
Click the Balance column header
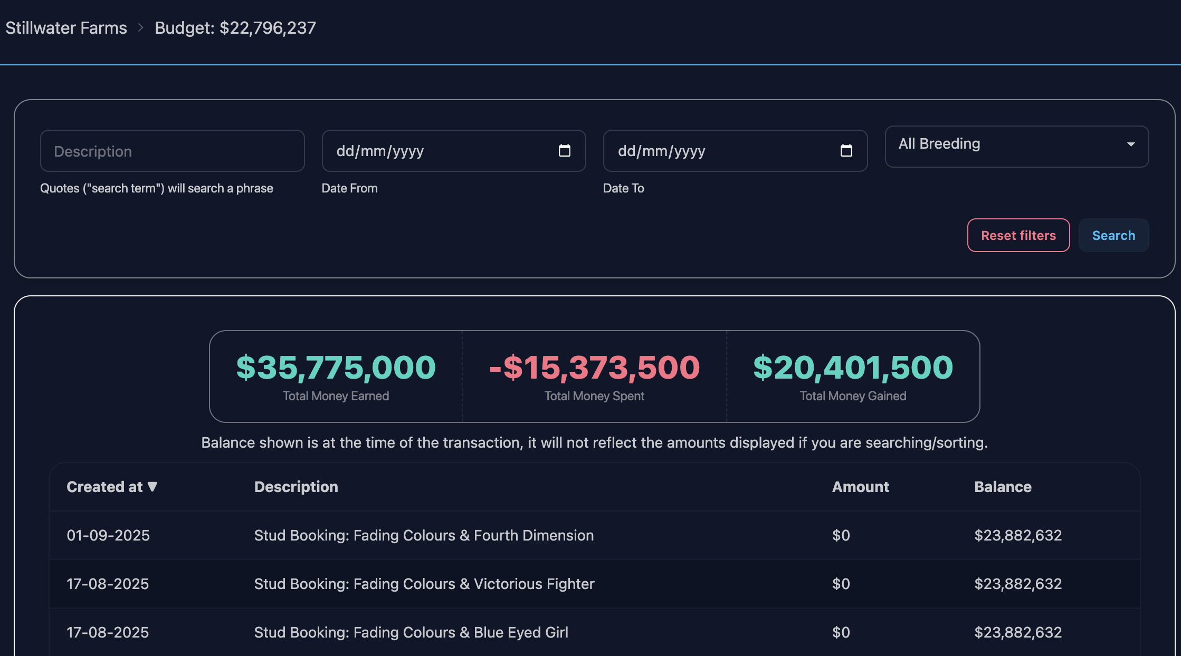click(1003, 486)
